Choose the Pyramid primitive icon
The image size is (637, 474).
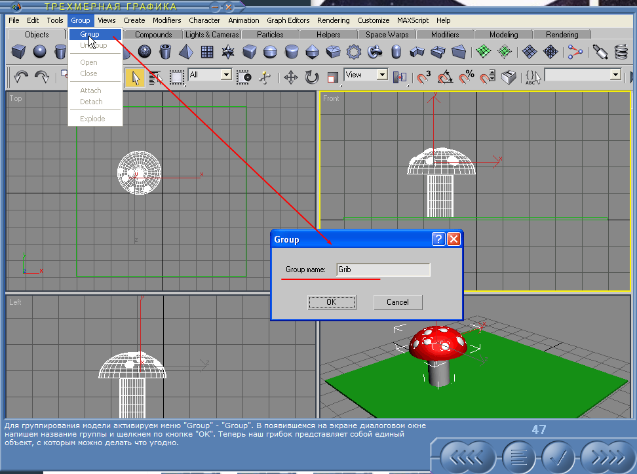click(186, 52)
